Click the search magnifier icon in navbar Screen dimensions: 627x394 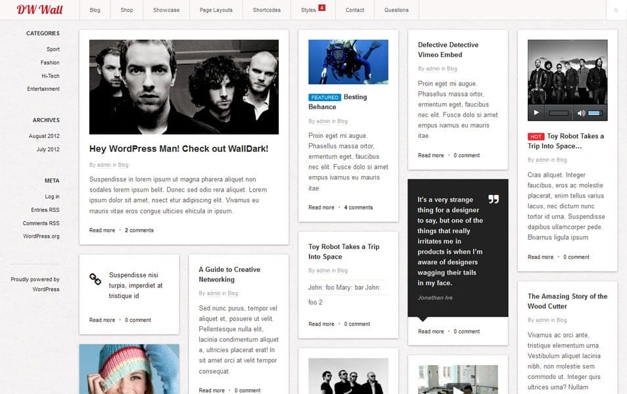click(616, 11)
